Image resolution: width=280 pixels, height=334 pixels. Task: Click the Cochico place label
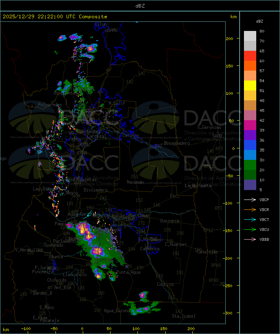(x=165, y=284)
